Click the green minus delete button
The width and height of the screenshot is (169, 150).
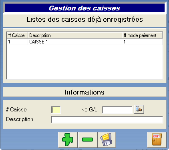point(88,140)
